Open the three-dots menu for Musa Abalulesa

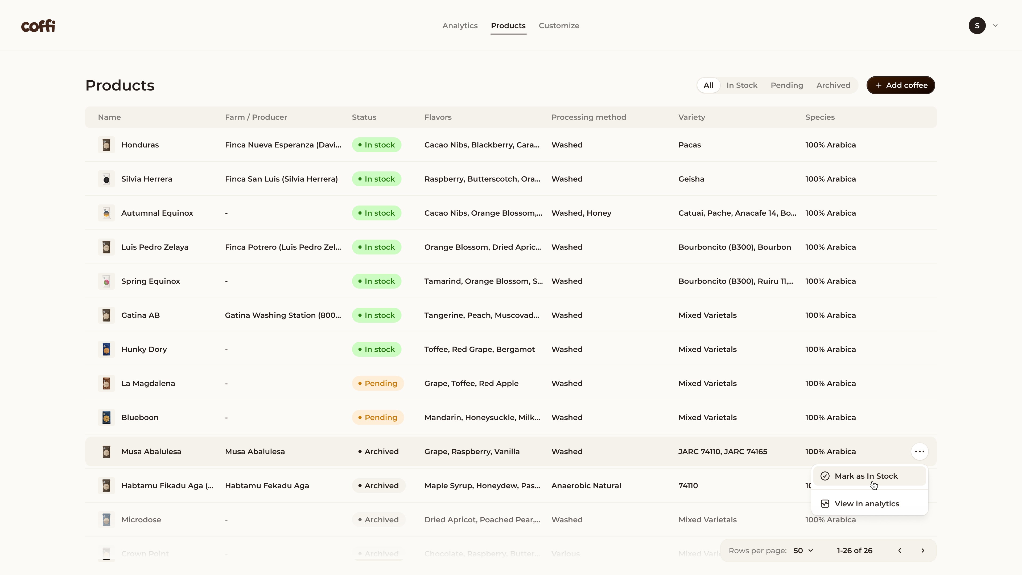point(919,451)
